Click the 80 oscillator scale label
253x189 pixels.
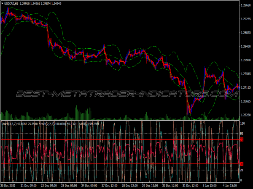[x=242, y=134]
